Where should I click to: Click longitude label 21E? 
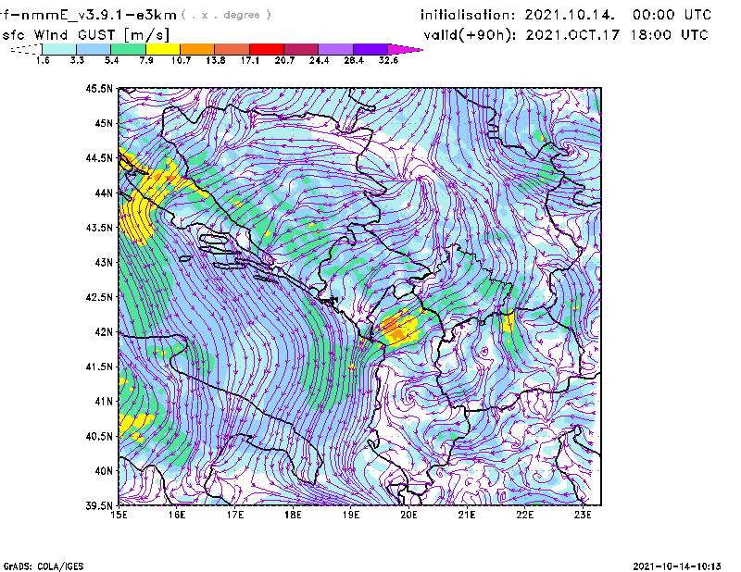point(467,515)
